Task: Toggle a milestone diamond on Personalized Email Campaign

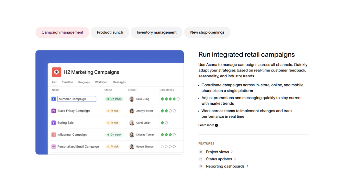Action: [x=162, y=146]
